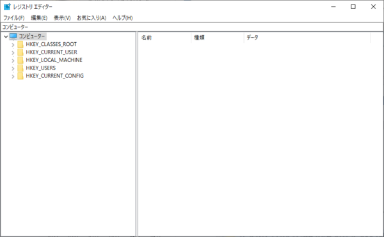Click the address bar showing コンピューター
The height and width of the screenshot is (237, 384).
(x=192, y=27)
